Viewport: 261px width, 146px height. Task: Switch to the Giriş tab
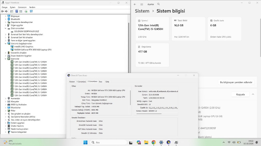click(x=107, y=82)
